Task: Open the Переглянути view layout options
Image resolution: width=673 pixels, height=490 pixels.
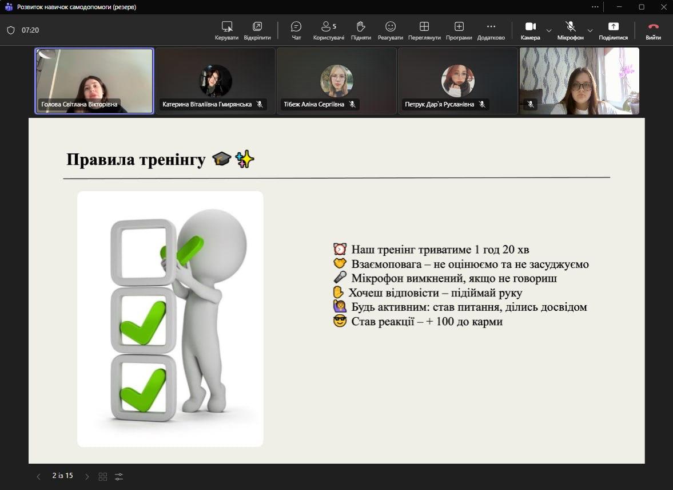Action: 424,30
